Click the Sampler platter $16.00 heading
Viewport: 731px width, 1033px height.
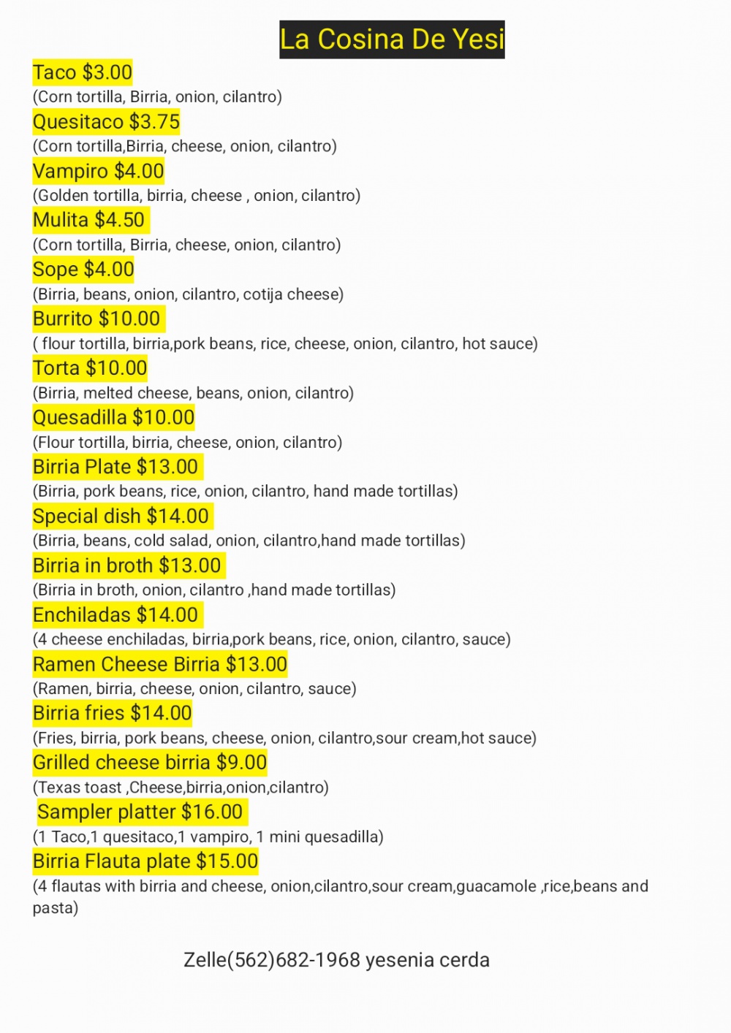tap(140, 812)
